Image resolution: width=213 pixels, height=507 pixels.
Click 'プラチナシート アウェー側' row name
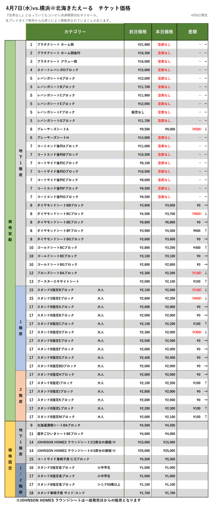(x=57, y=61)
